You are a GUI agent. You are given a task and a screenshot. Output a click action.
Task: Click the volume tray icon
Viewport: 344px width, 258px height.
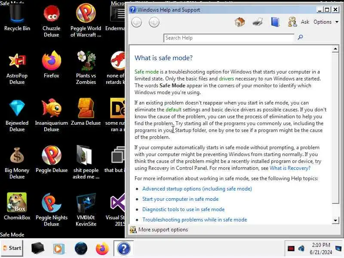coord(301,249)
